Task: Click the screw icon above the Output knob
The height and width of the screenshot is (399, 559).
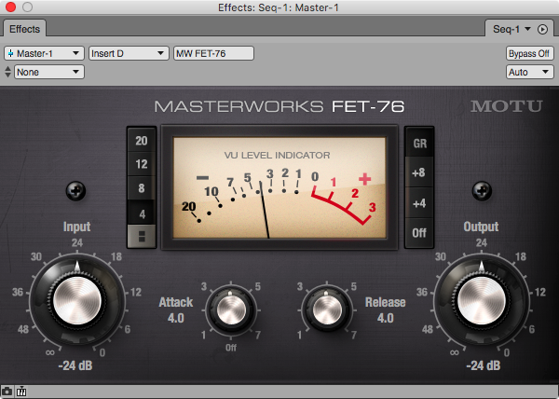Action: tap(482, 191)
